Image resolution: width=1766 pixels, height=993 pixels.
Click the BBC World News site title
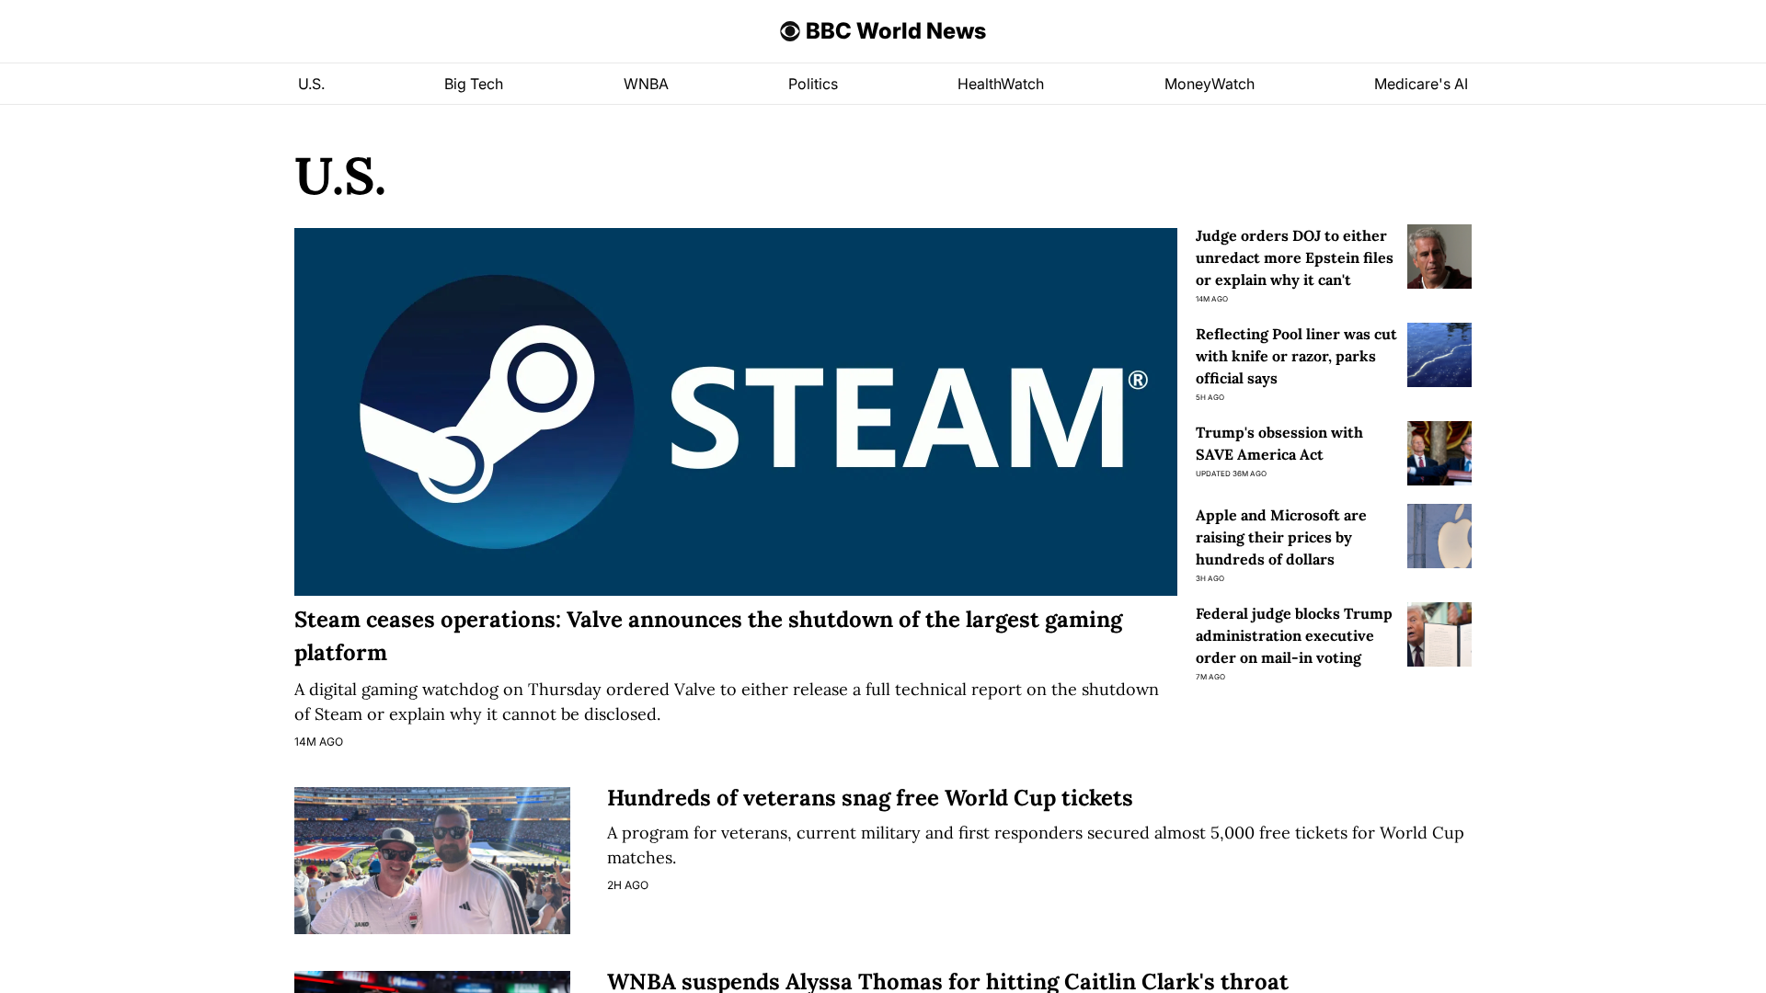(x=895, y=31)
